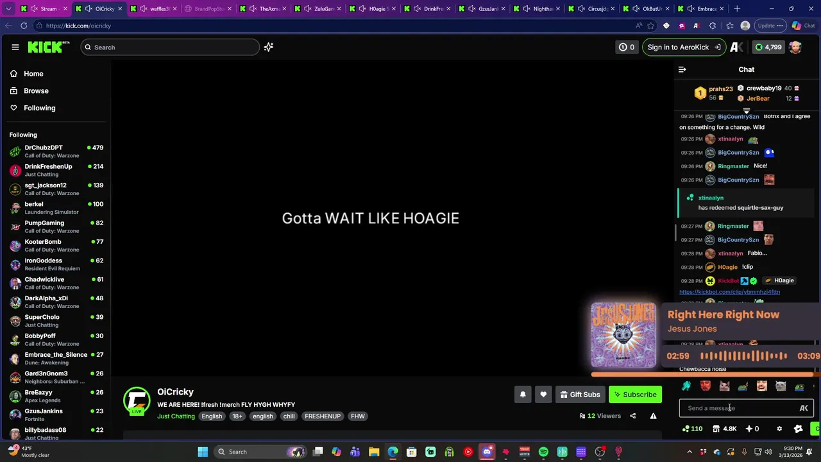Open berkel channel in following list
Viewport: 821px width, 462px height.
(x=56, y=208)
